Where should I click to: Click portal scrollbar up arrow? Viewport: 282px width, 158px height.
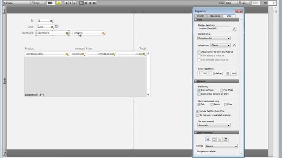pyautogui.click(x=148, y=53)
